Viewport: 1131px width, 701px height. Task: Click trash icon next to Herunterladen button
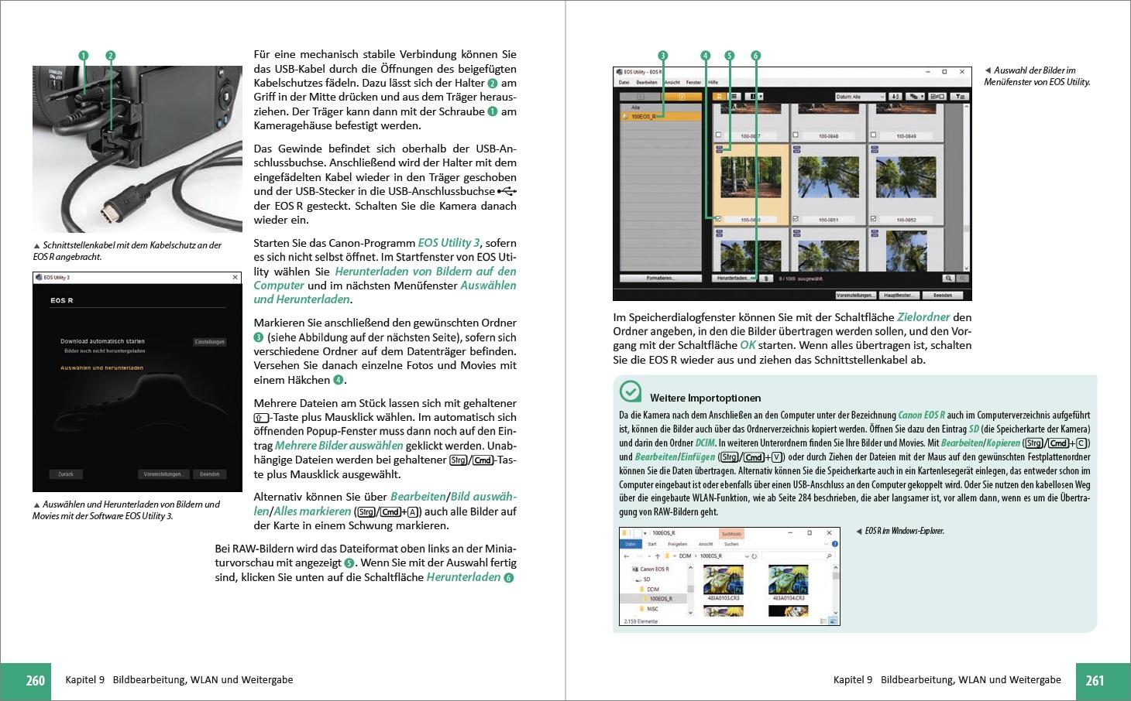coord(765,279)
